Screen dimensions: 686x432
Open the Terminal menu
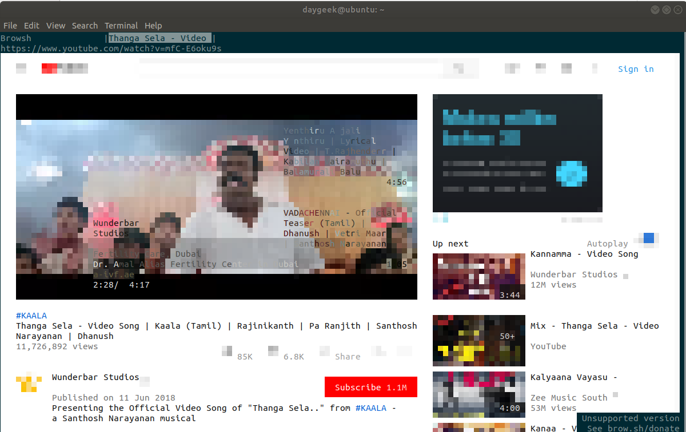121,26
